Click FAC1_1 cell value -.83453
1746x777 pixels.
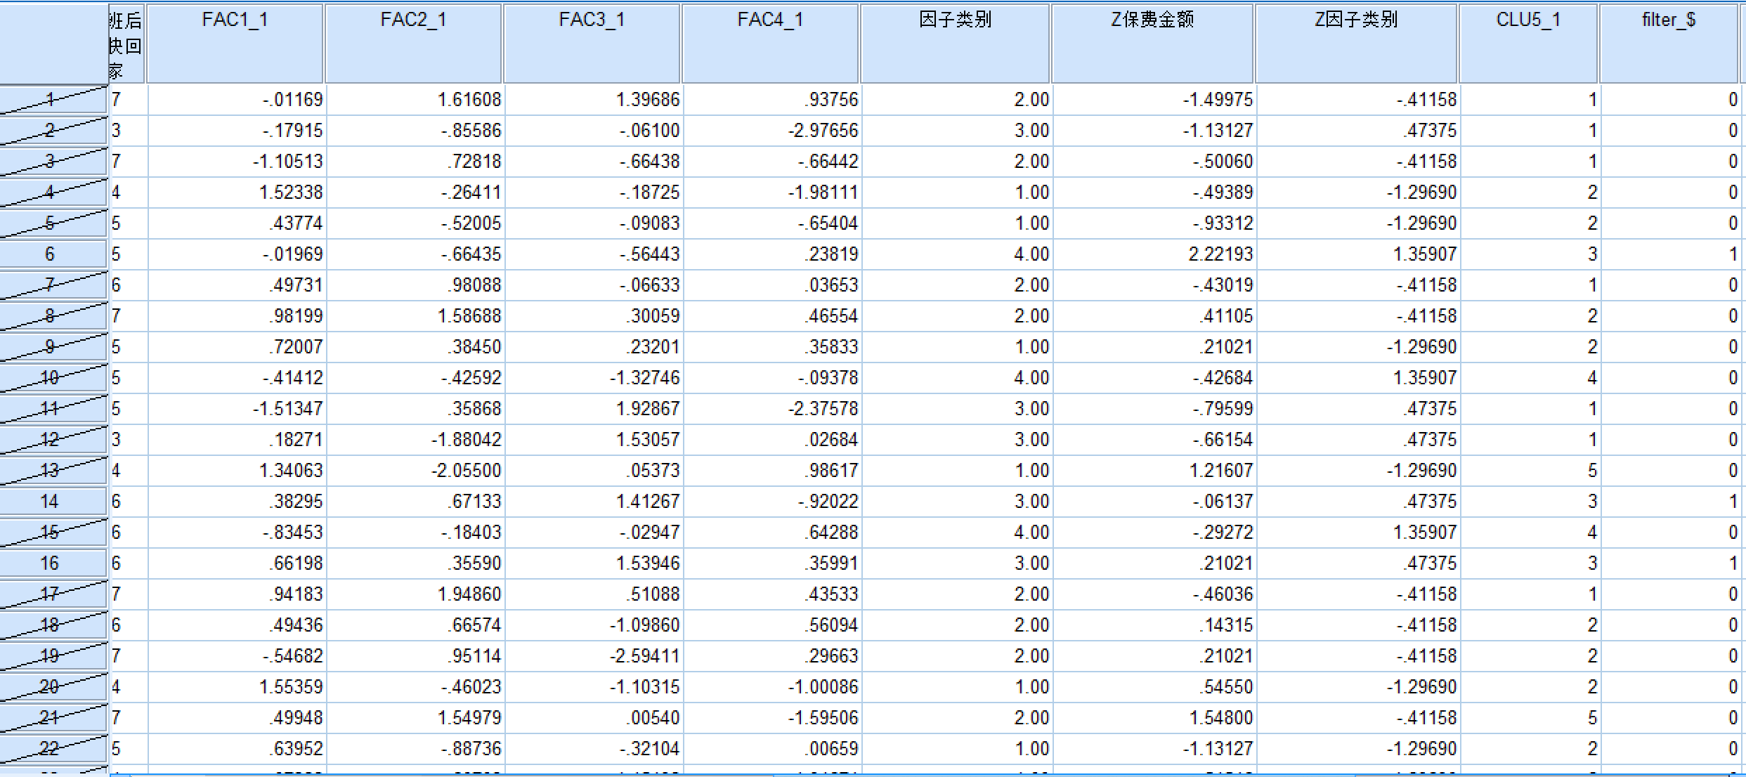(235, 533)
